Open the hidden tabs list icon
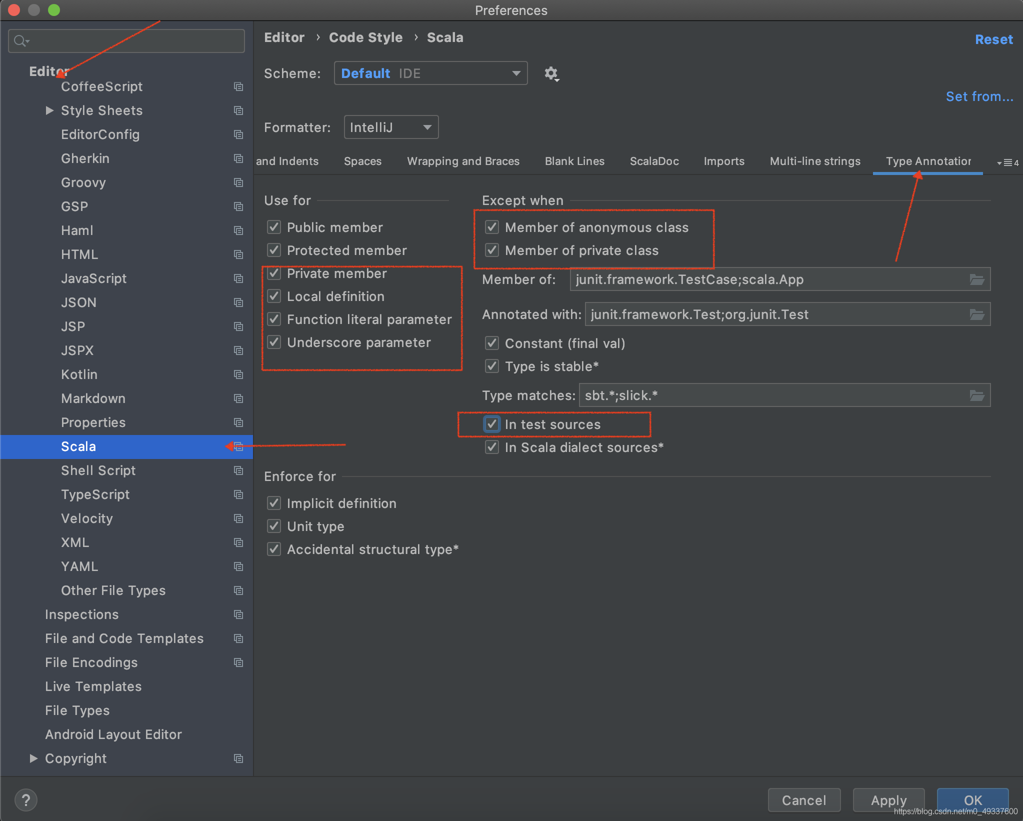Screen dimensions: 1023x821 1007,162
